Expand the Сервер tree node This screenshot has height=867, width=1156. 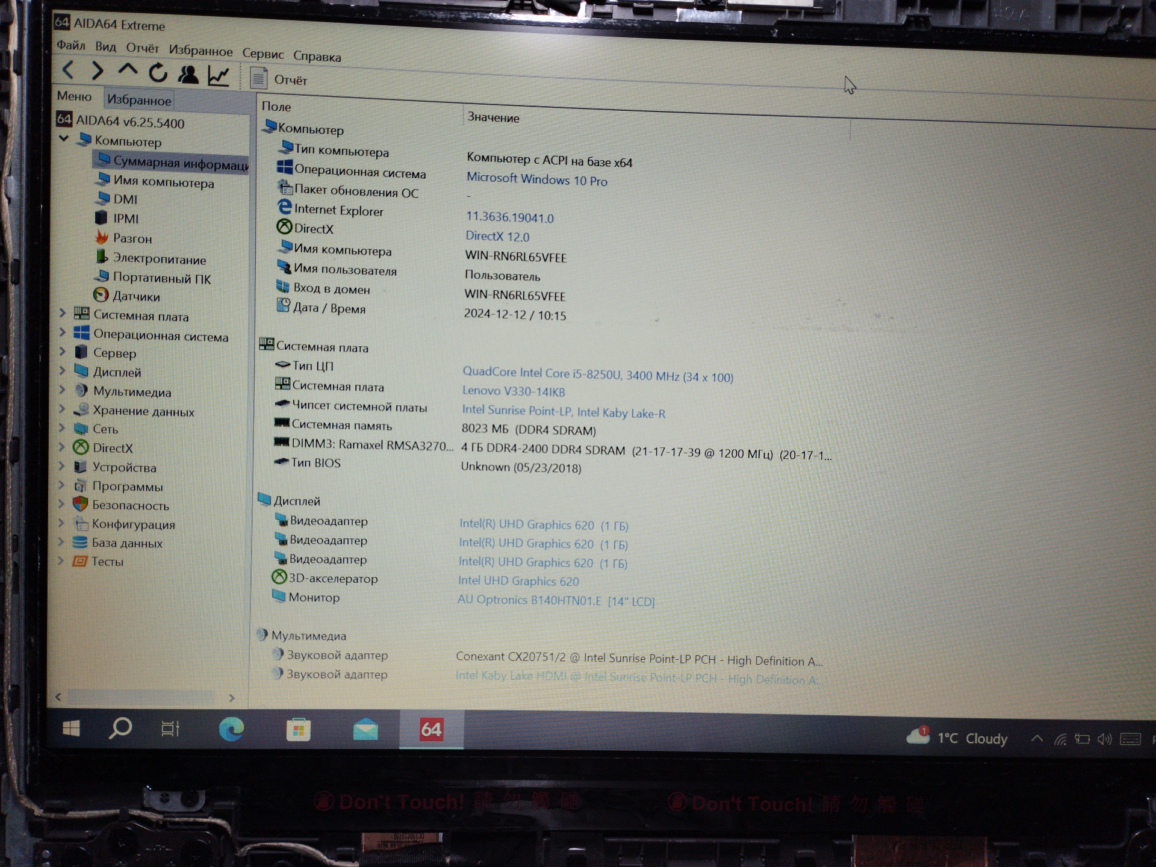62,351
